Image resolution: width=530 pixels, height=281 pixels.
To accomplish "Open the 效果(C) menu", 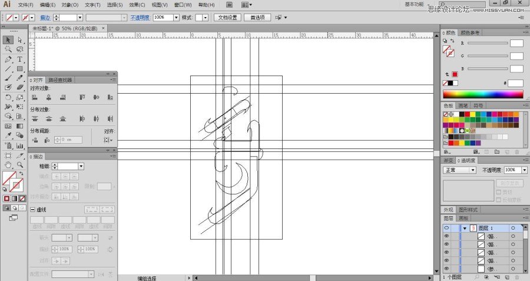I will [137, 5].
